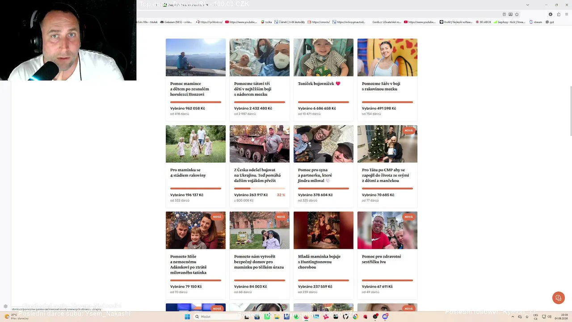Open the Článek J+M Autodíly bookmark
572x322 pixels.
(290, 22)
